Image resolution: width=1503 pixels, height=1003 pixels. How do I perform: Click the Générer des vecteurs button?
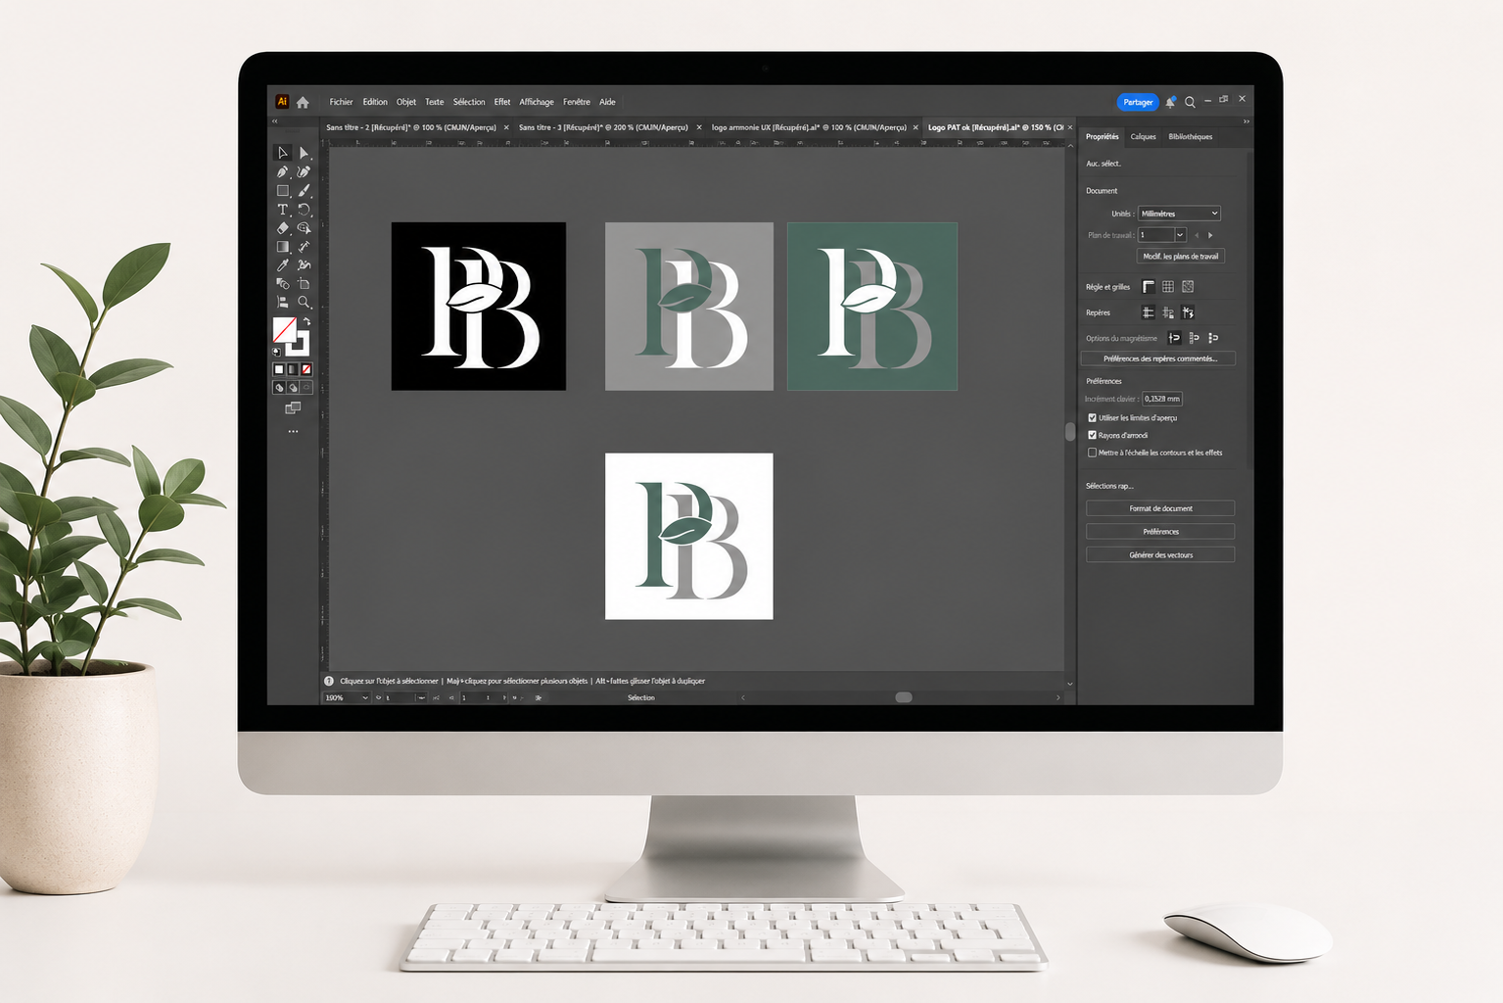(x=1160, y=554)
